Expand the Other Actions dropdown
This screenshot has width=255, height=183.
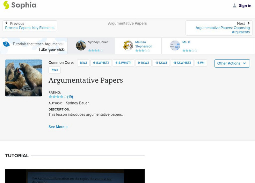[232, 63]
